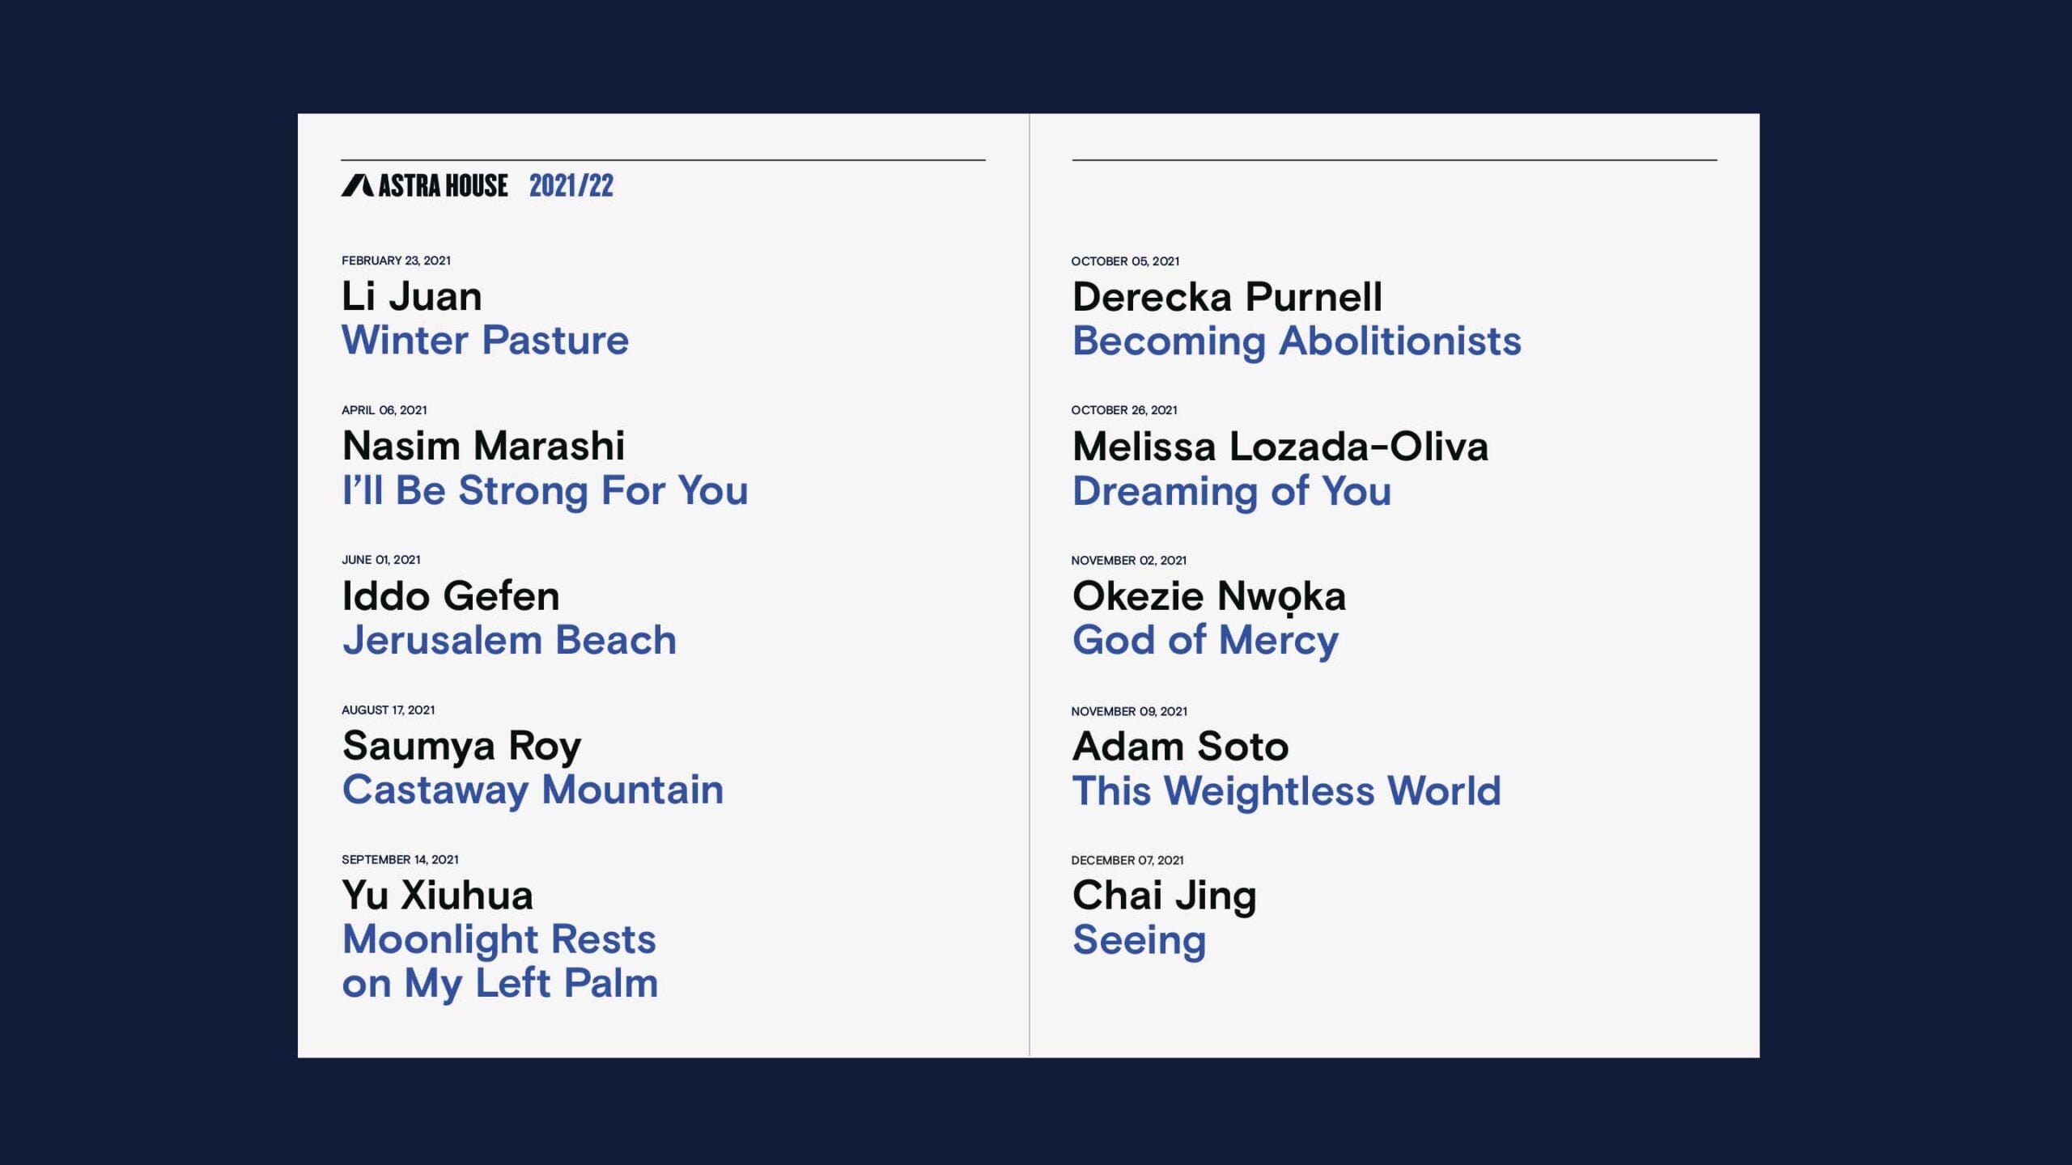Open Dreaming of You title
This screenshot has height=1165, width=2072.
click(1231, 491)
